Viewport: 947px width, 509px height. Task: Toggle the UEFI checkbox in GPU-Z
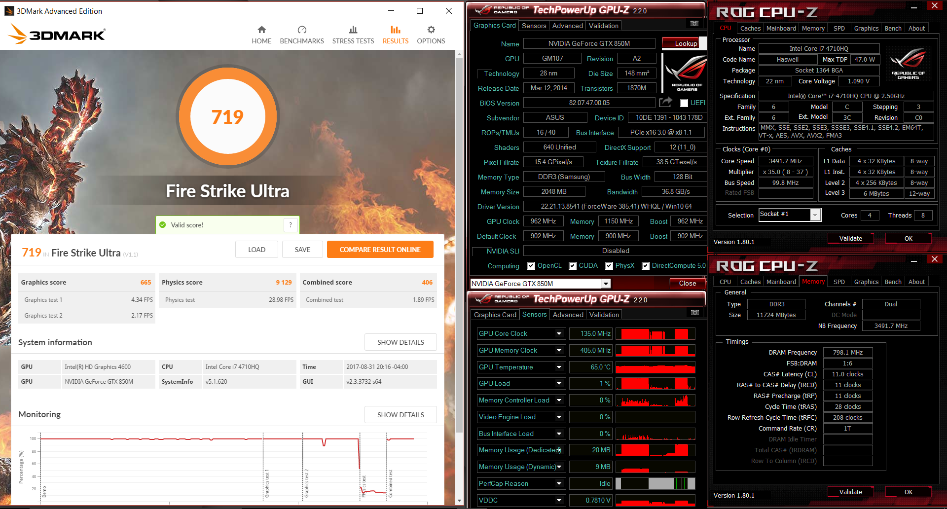point(684,103)
